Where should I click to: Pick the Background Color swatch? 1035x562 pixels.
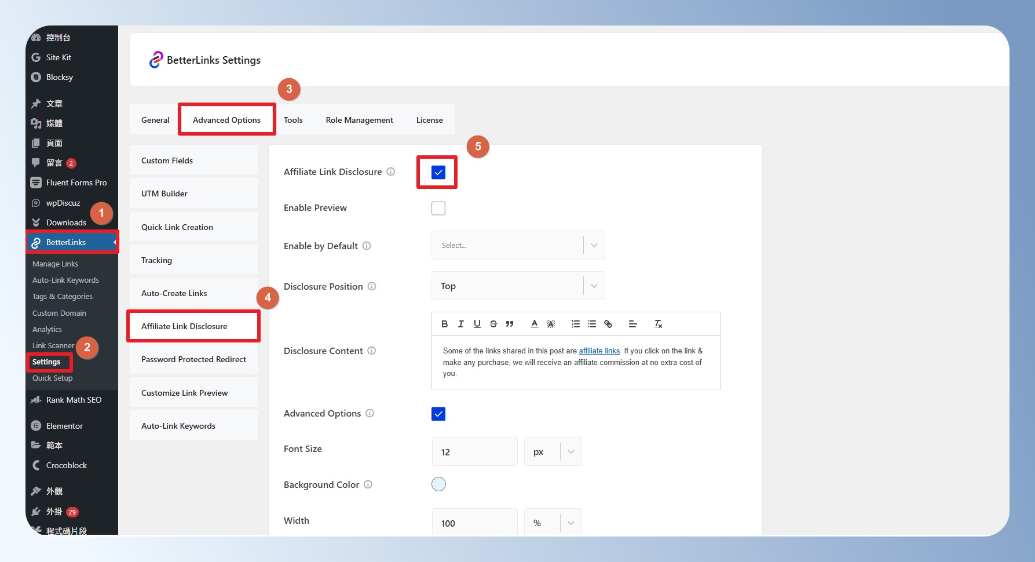438,484
